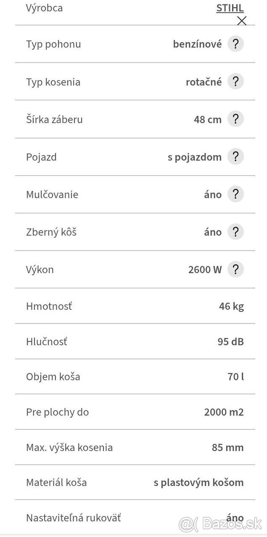This screenshot has width=267, height=537.
Task: Click the s plastovým košom material value
Action: pos(198,482)
